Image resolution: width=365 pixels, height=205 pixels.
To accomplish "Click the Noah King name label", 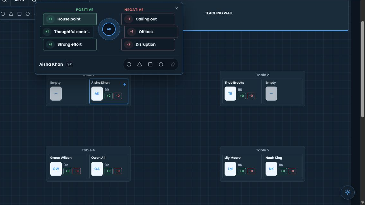I will click(274, 158).
